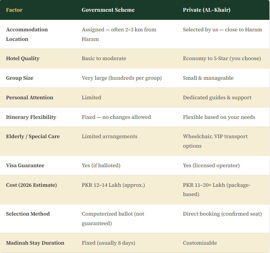270x253 pixels.
Task: Click 'Selected by us — close to Haram'
Action: 222,30
